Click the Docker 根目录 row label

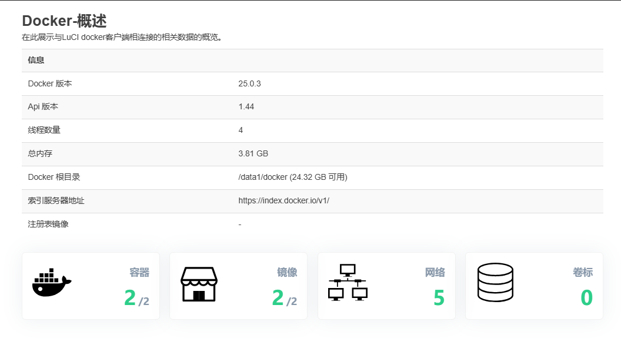click(x=54, y=177)
